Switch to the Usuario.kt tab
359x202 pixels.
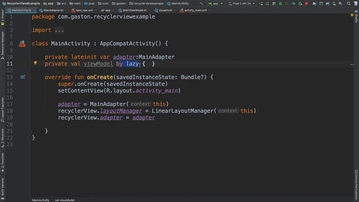pyautogui.click(x=164, y=10)
